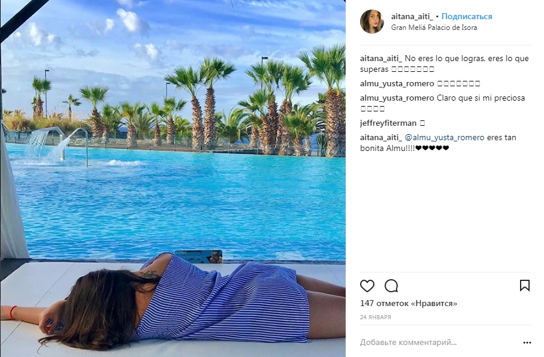Focus the Добавьте комментарий input field

(x=439, y=343)
